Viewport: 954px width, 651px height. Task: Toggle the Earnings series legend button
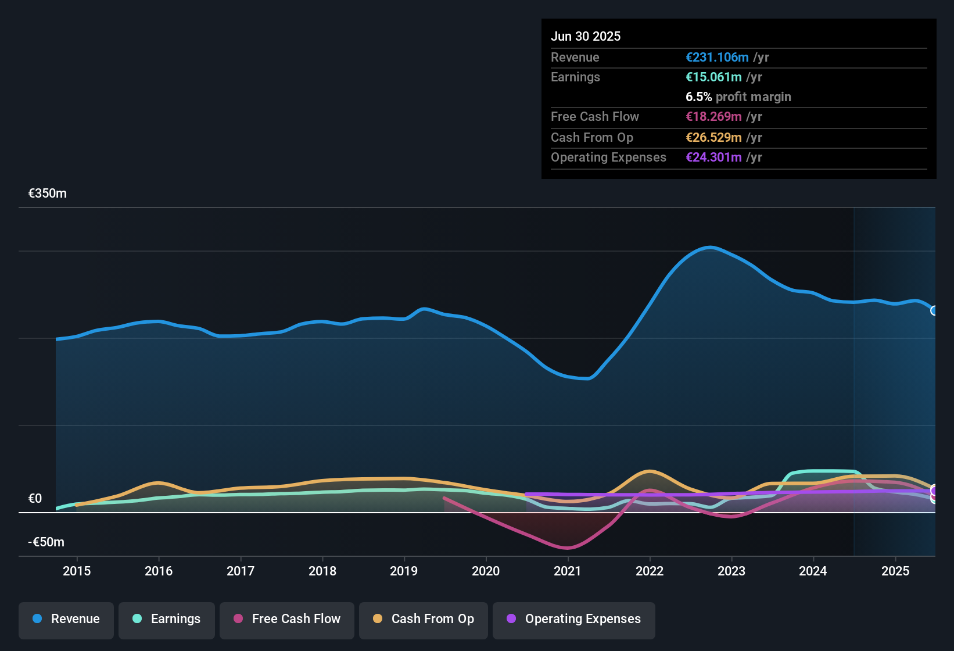click(x=167, y=619)
